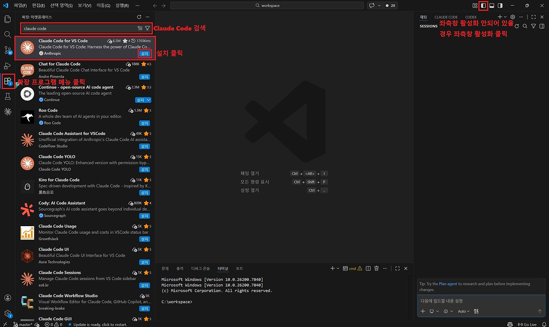Viewport: 549px width, 327px height.
Task: Open the chat agent target dropdown
Action: [434, 311]
